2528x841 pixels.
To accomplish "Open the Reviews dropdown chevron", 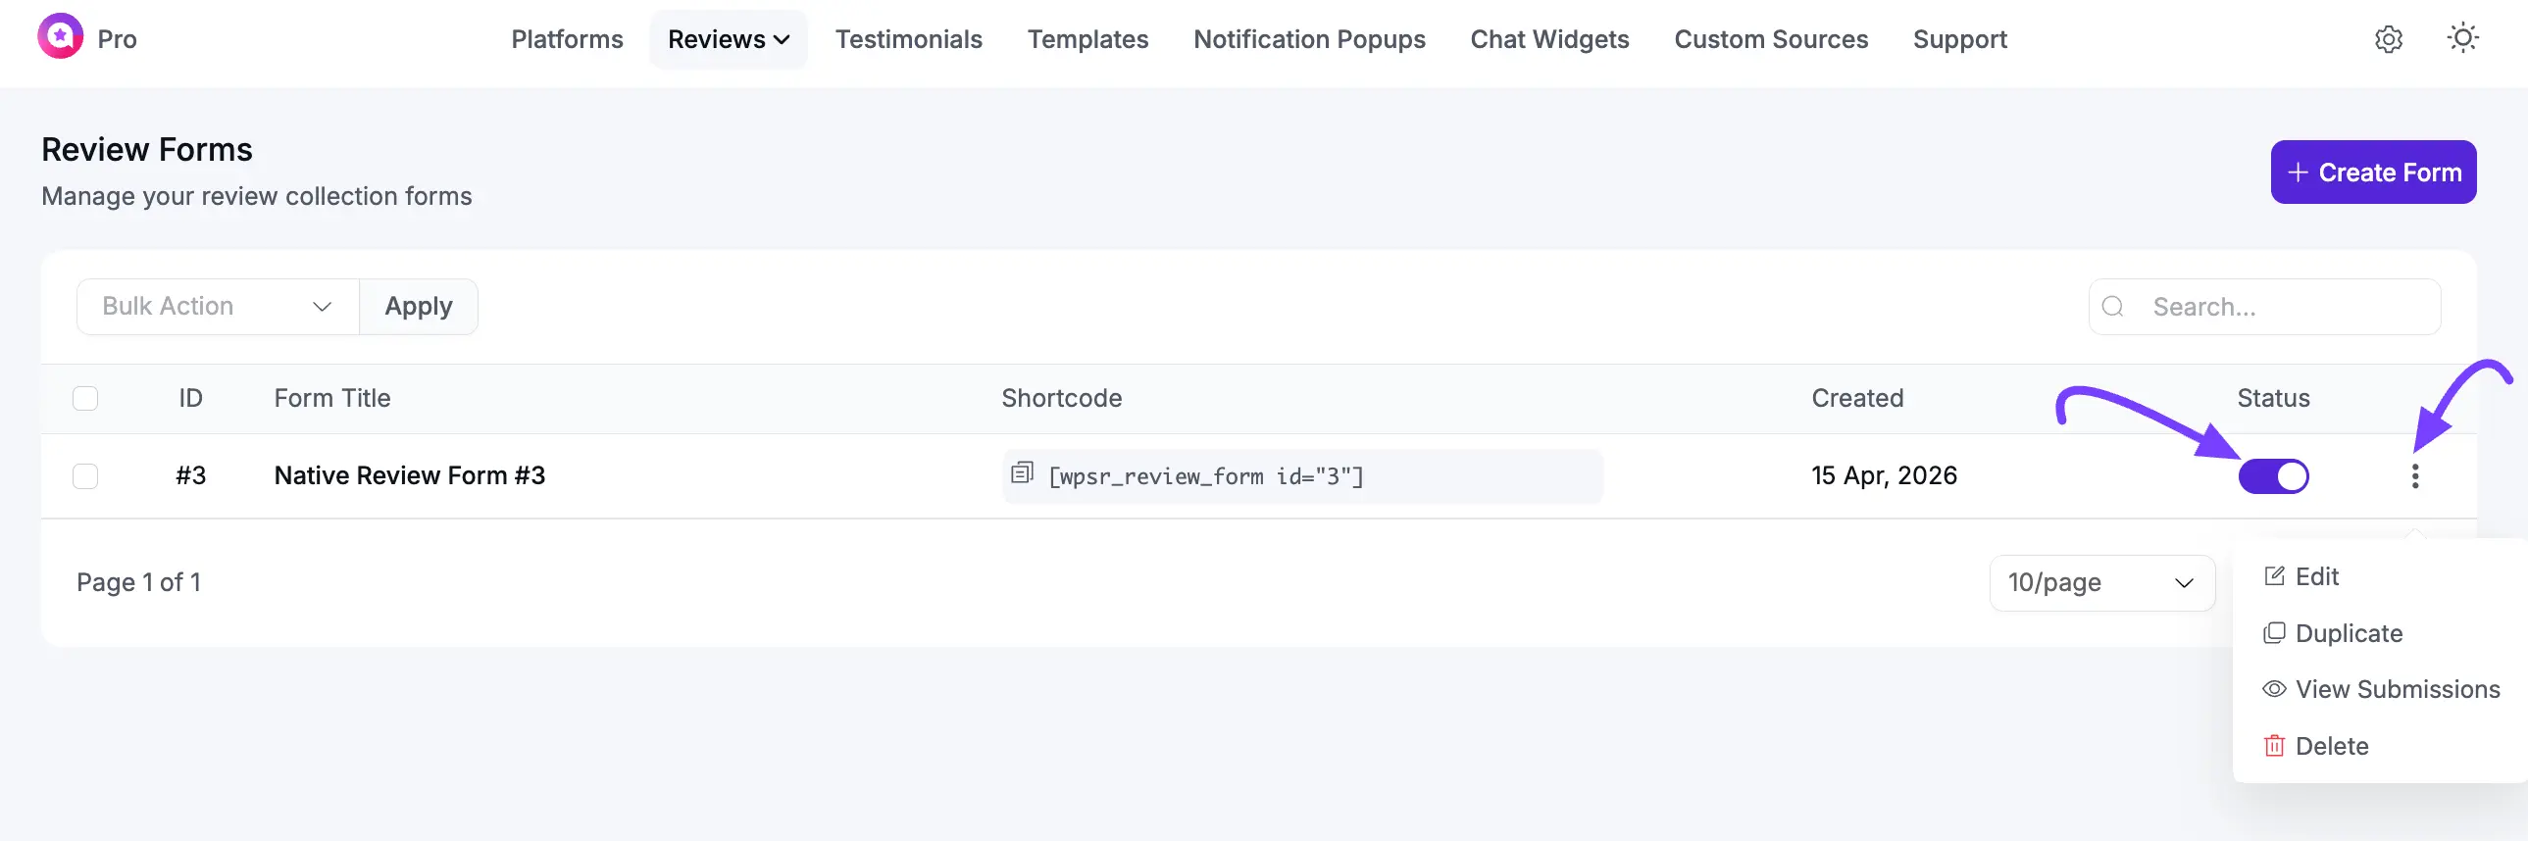I will pyautogui.click(x=782, y=39).
